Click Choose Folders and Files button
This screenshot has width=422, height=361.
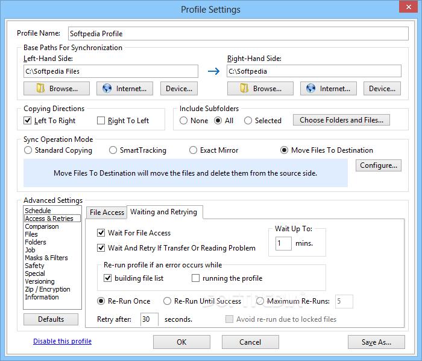pos(342,120)
